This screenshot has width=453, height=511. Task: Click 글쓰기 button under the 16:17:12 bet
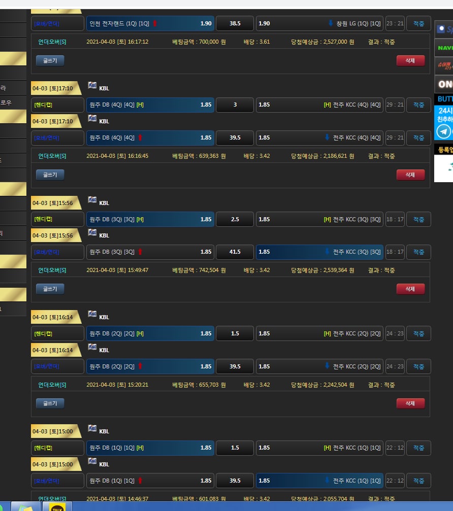point(50,61)
